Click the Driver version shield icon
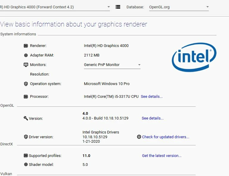229x176 pixels. tap(26, 137)
